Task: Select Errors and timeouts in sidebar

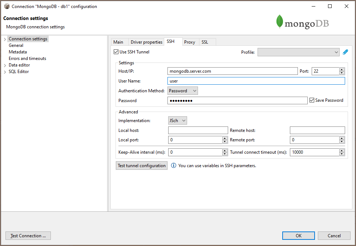Action: [x=27, y=59]
